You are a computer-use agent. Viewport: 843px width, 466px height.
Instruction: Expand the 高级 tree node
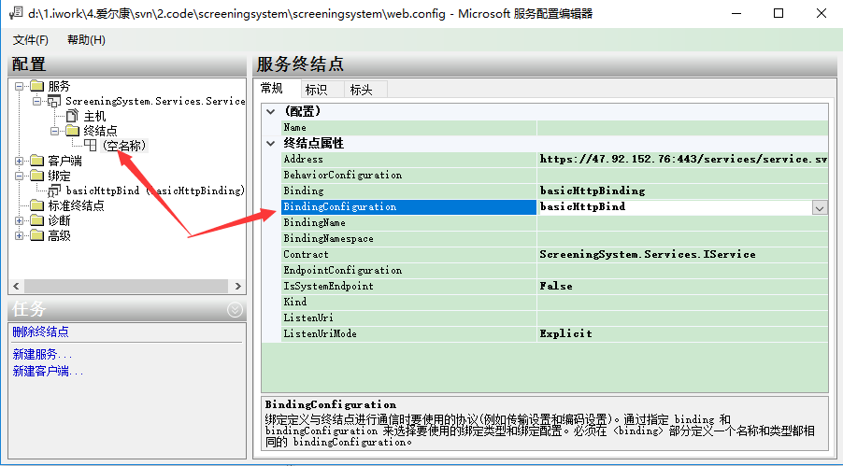[20, 235]
